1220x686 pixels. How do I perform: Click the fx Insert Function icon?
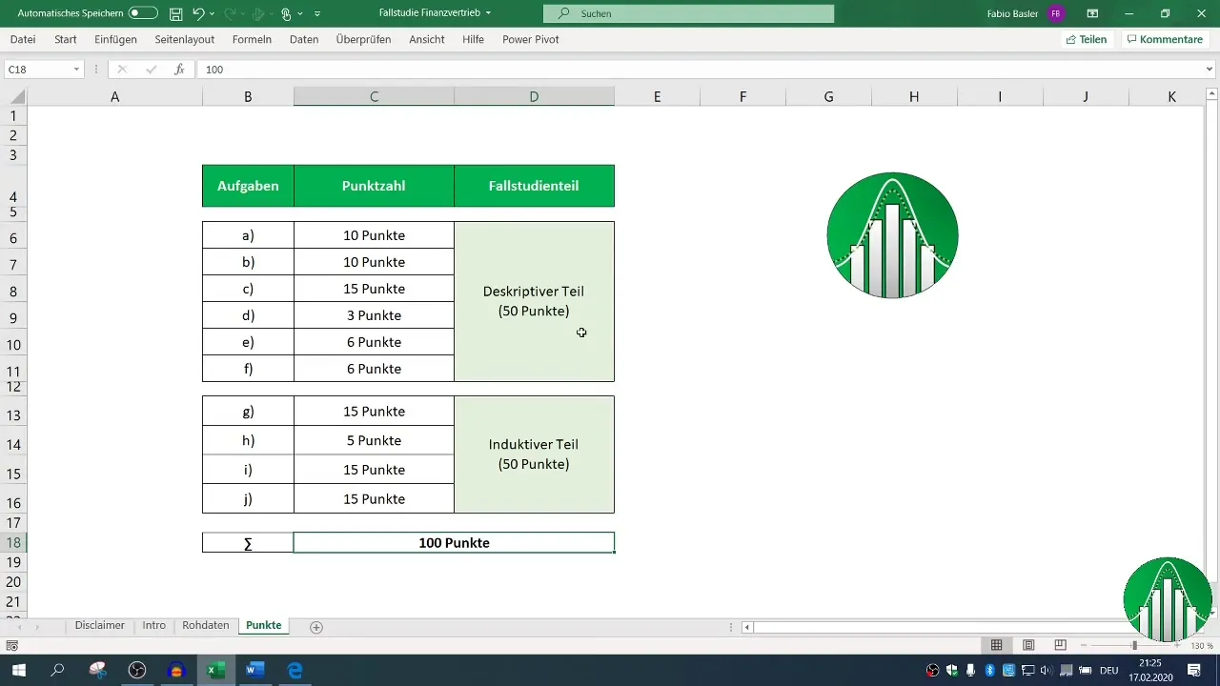point(179,70)
